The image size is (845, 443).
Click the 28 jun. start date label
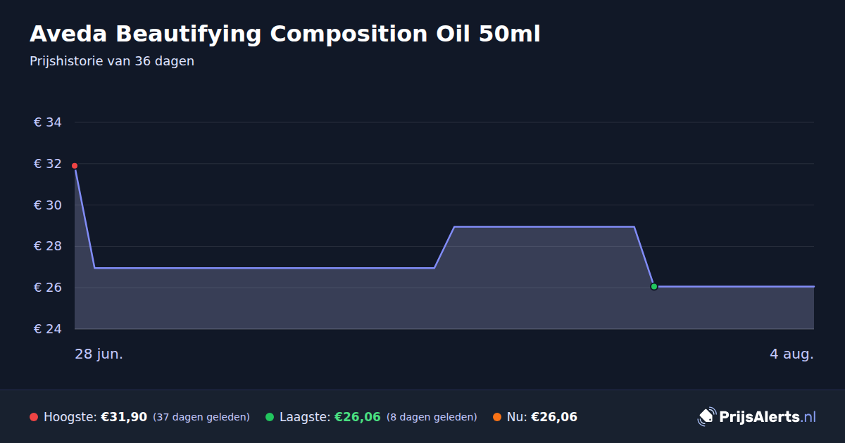pos(99,354)
